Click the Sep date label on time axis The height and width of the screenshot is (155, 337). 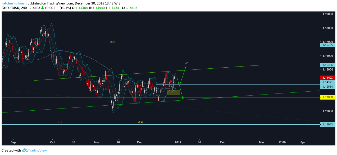point(13,142)
